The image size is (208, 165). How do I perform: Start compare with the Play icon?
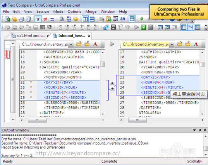tap(136, 27)
